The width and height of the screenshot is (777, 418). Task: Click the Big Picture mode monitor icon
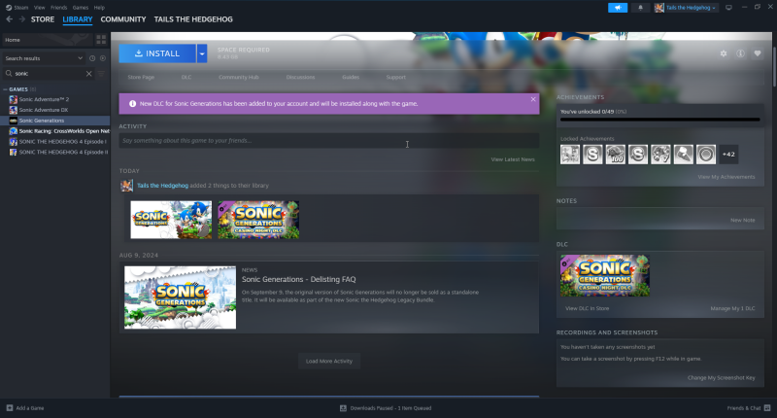pyautogui.click(x=728, y=8)
